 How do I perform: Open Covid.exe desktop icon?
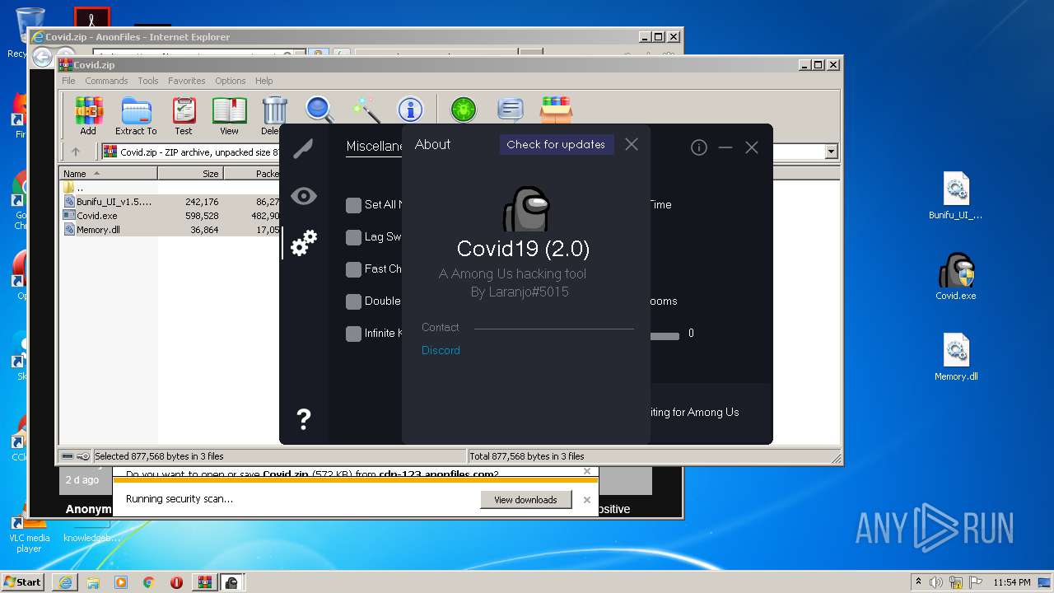[956, 277]
